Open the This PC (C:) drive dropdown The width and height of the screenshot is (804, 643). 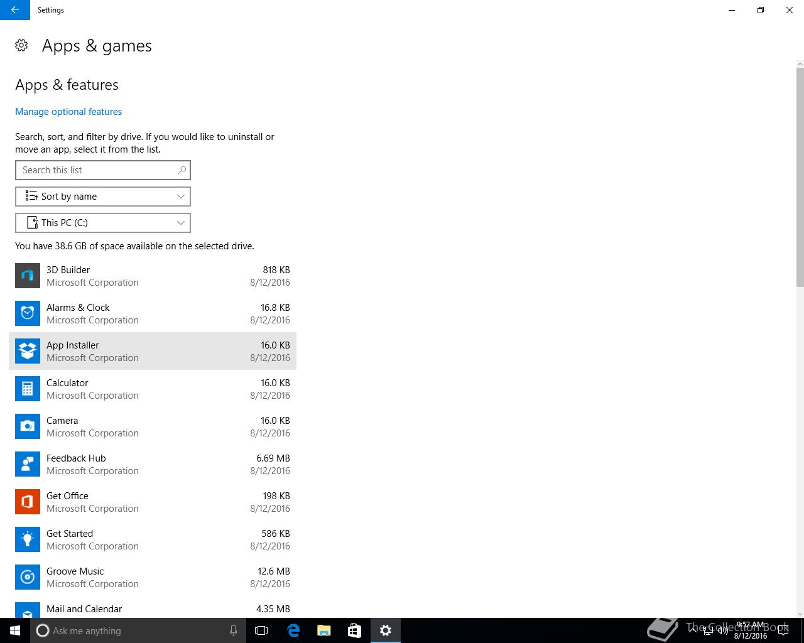tap(103, 223)
